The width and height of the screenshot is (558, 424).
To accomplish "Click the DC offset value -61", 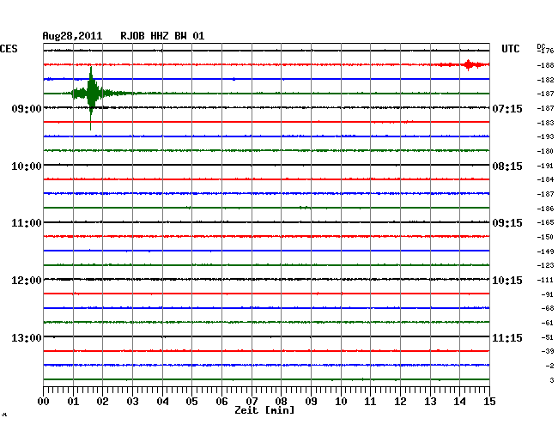I will coord(548,323).
